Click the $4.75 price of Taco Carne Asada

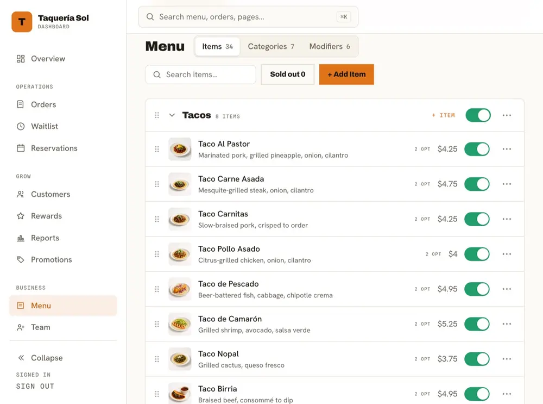click(447, 184)
